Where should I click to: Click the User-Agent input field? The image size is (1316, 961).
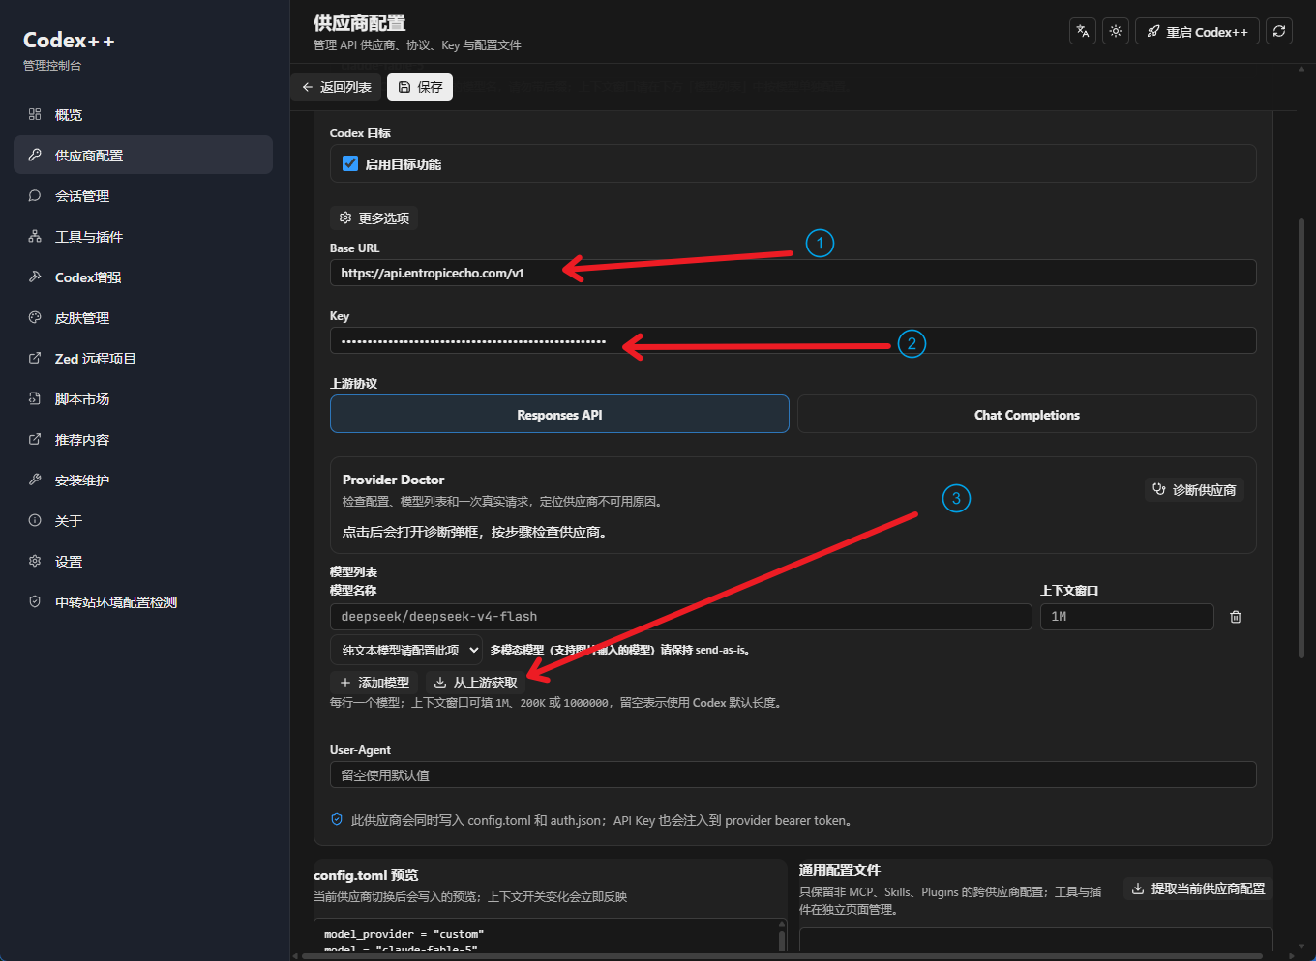793,774
